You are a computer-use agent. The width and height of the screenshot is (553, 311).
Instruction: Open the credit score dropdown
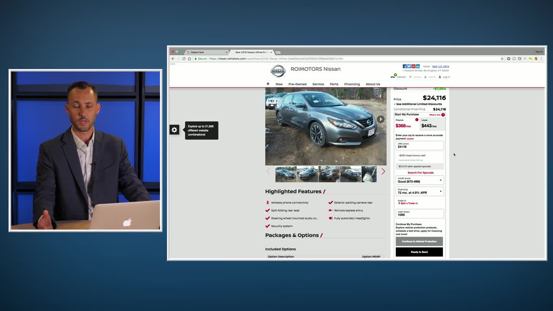420,180
